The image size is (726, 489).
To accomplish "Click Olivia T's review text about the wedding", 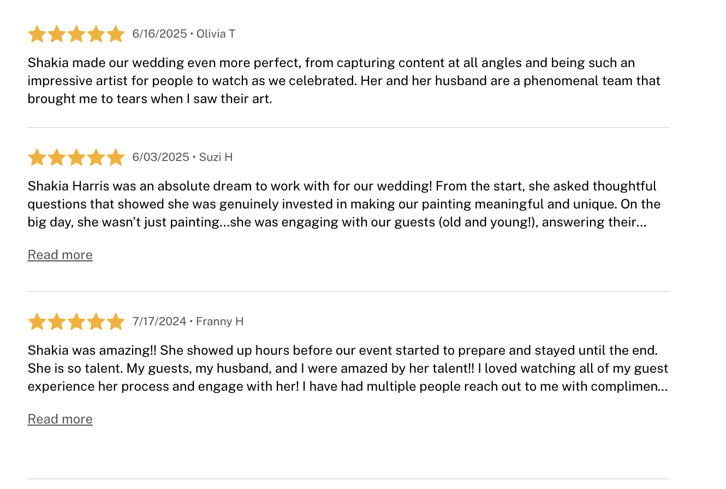I will tap(344, 81).
